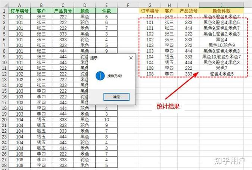Select column F header
Screen dimensions: 252x170
point(128,5)
